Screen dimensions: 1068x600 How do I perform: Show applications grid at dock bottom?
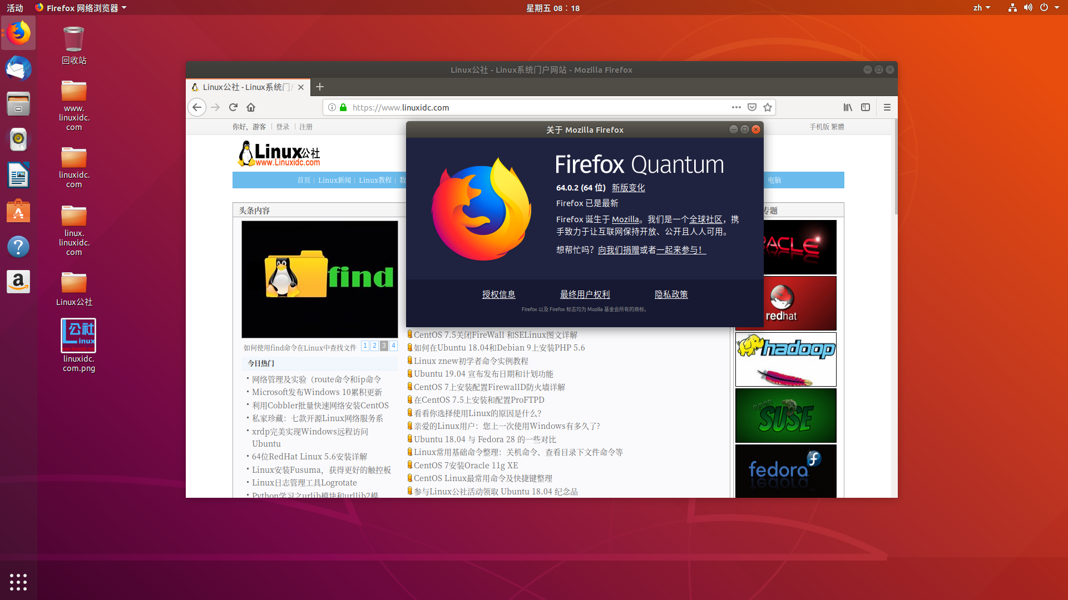(18, 582)
